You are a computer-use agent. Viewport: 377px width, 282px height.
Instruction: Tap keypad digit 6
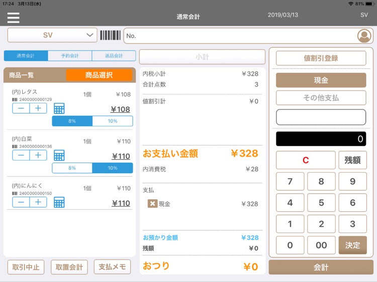coord(352,203)
